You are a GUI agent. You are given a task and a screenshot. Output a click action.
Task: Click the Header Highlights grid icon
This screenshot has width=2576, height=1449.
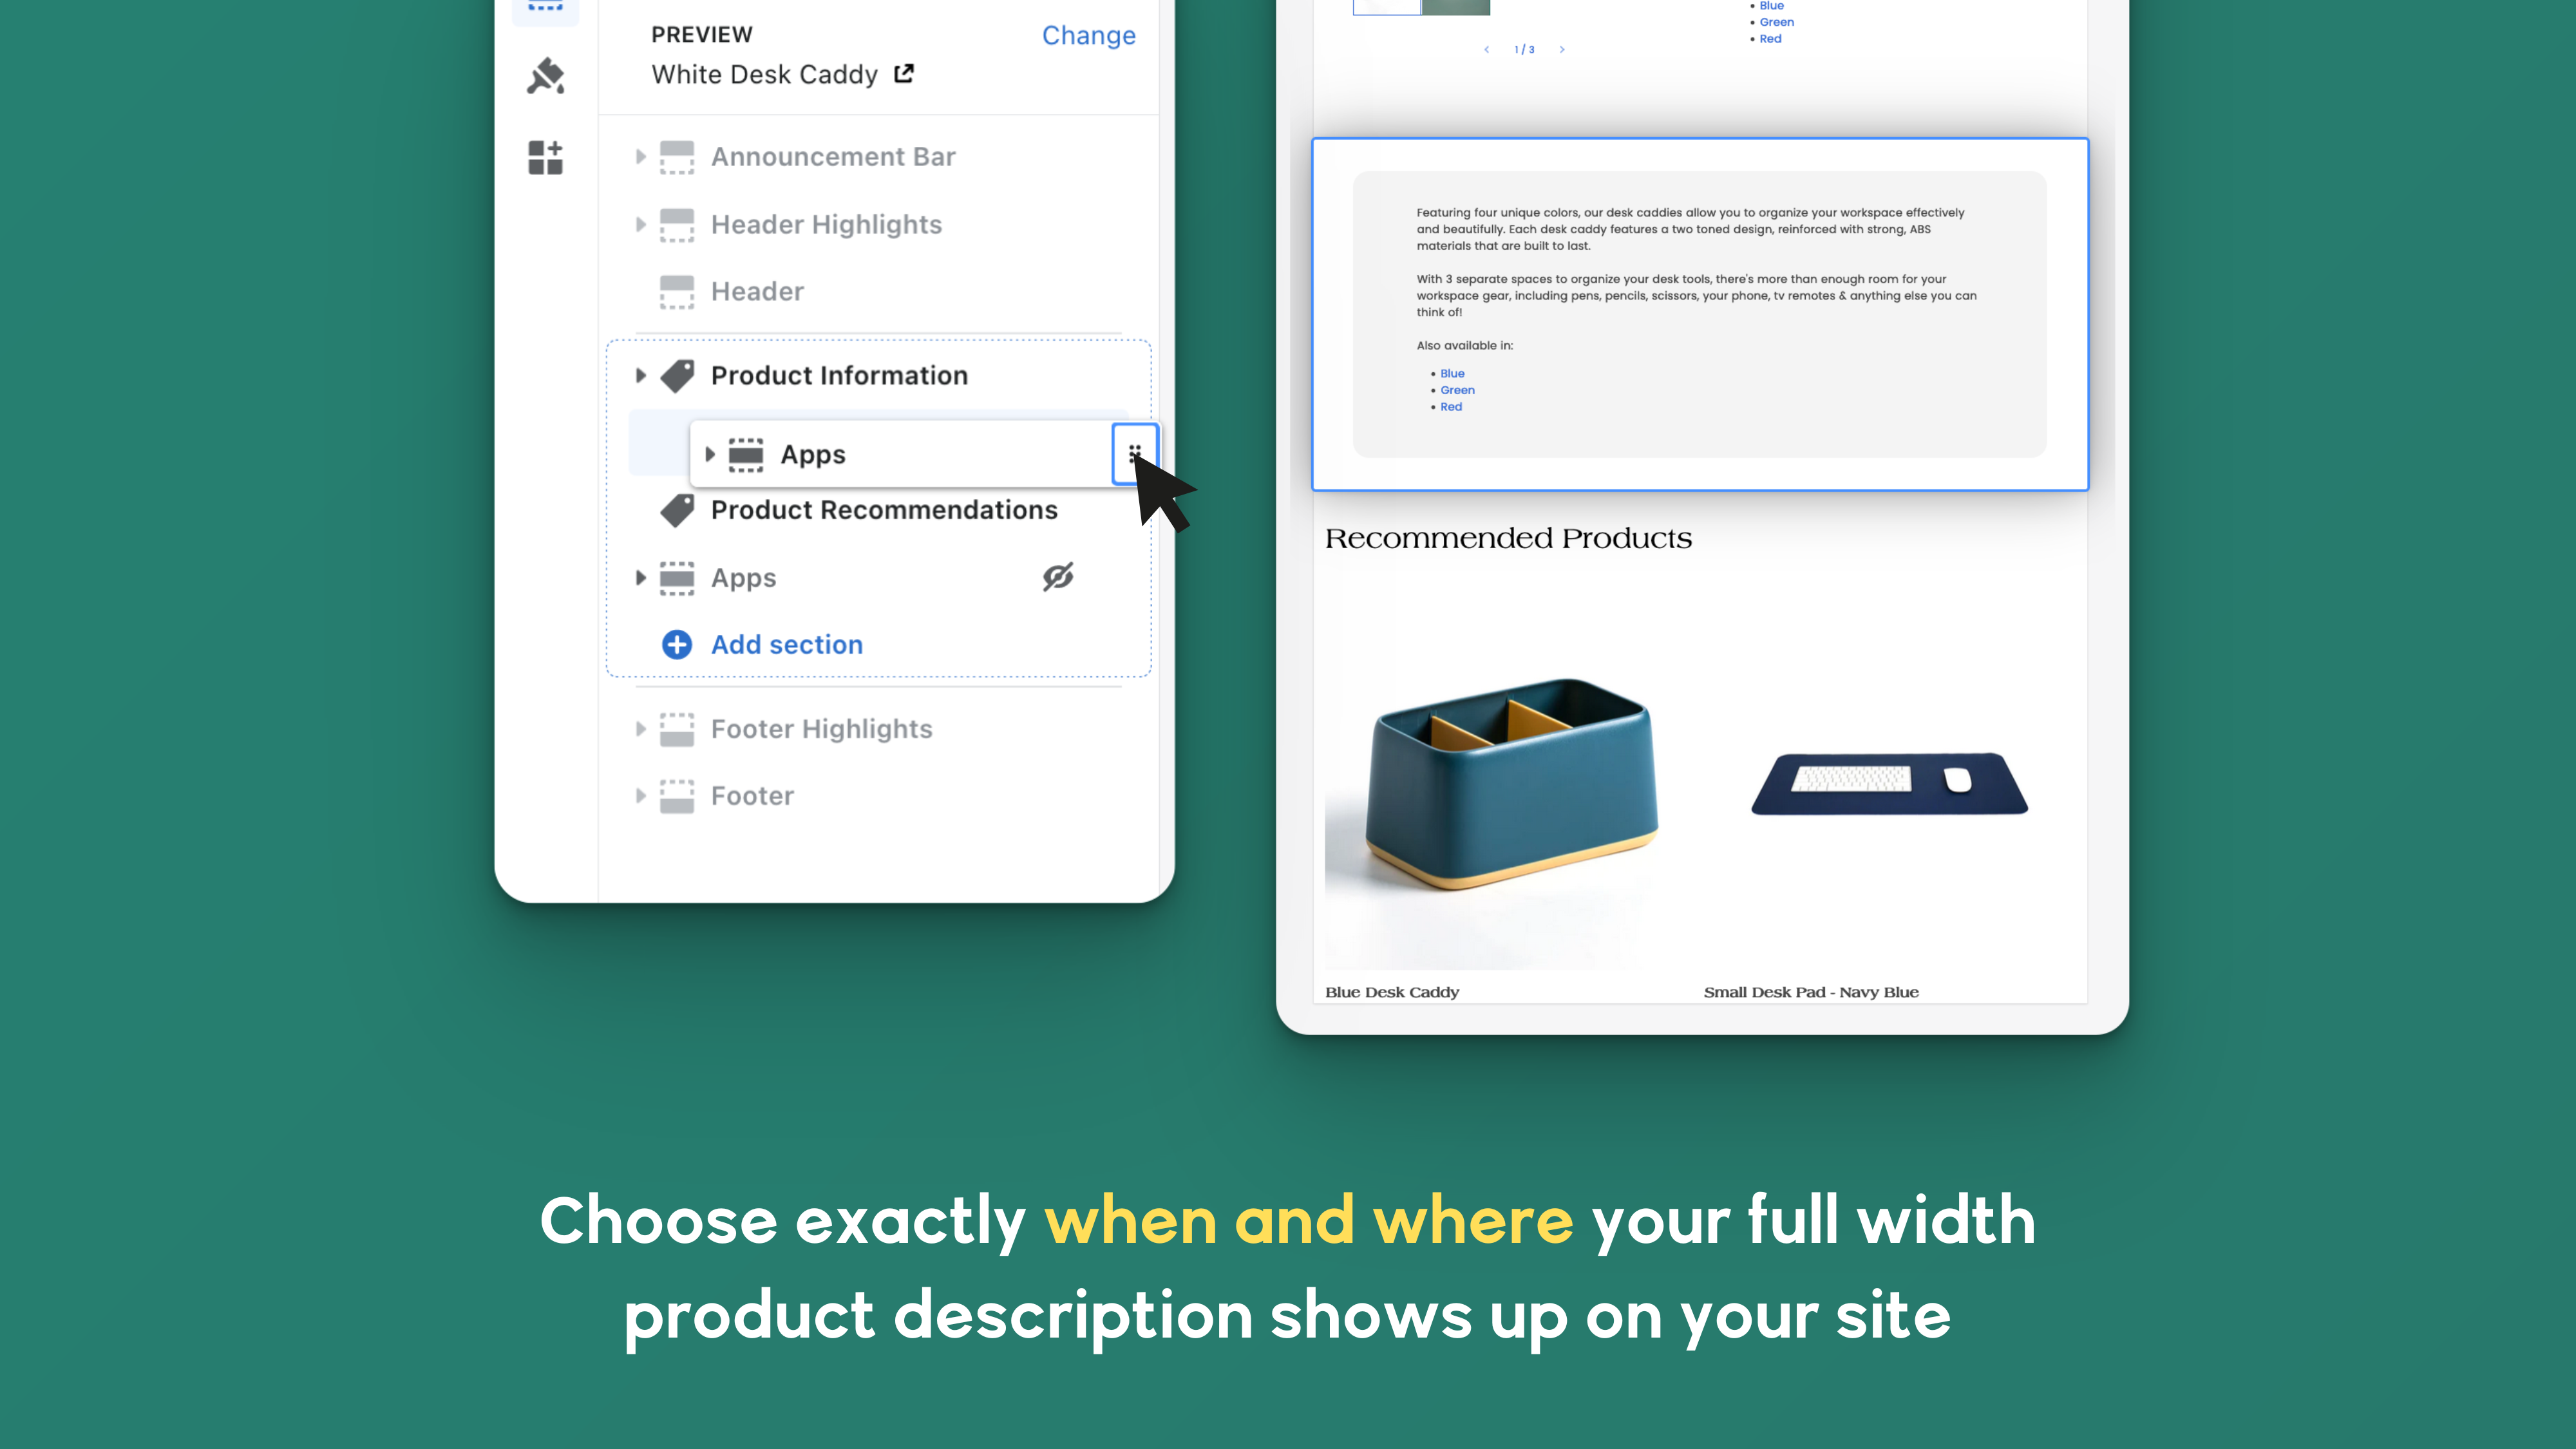coord(677,223)
